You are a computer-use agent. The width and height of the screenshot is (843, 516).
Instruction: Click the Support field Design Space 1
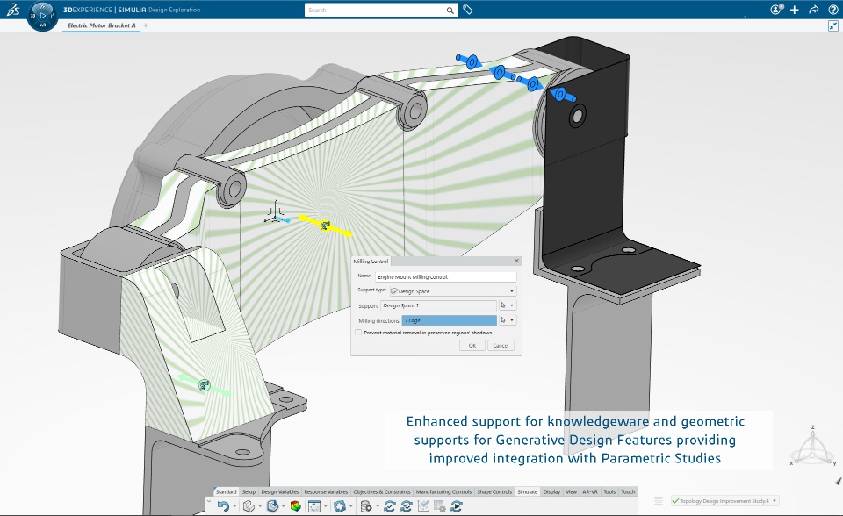[439, 305]
